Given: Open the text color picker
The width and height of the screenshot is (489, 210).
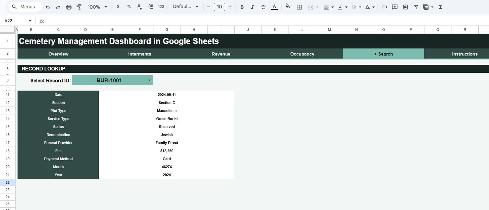Looking at the screenshot, I should pos(274,7).
